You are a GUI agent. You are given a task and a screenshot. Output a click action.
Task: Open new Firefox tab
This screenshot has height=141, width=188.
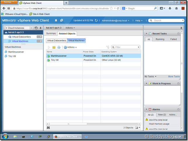click(x=66, y=3)
